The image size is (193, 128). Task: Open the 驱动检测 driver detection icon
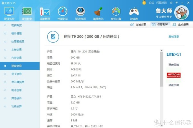click(80, 12)
